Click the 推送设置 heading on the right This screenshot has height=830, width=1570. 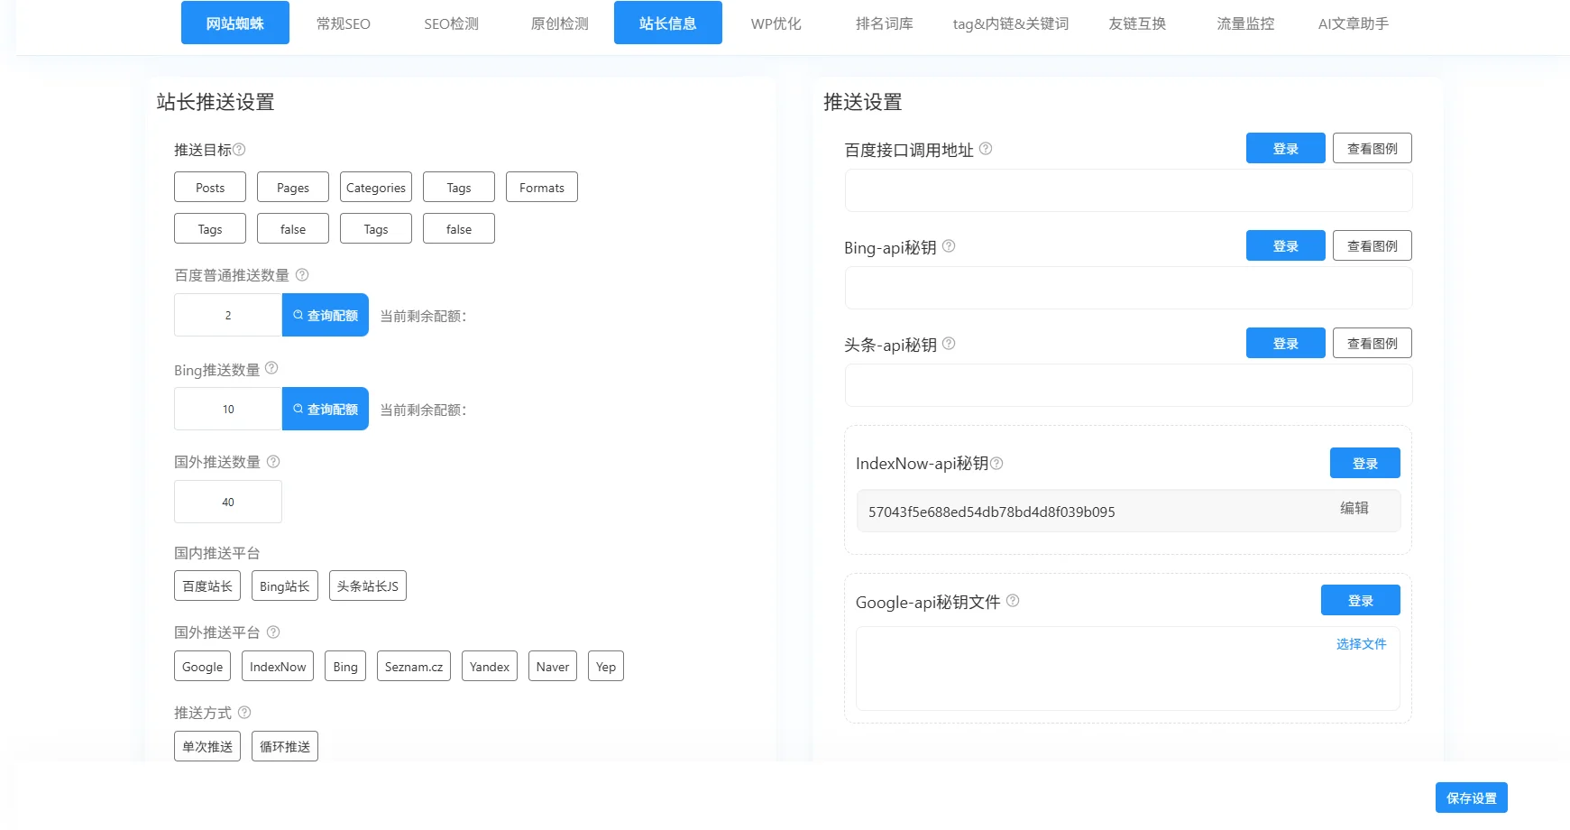863,102
